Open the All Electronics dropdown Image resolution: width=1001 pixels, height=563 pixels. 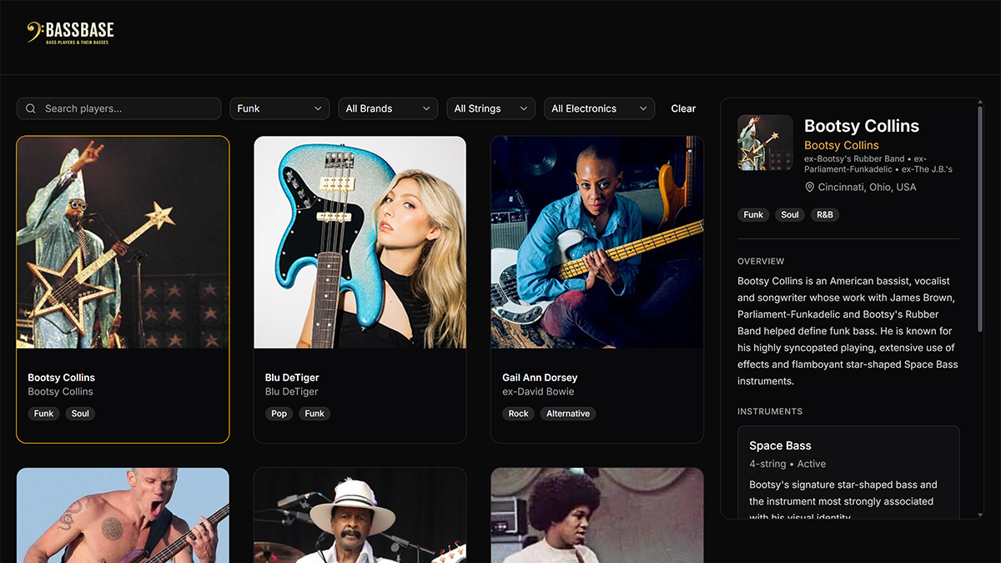(599, 108)
